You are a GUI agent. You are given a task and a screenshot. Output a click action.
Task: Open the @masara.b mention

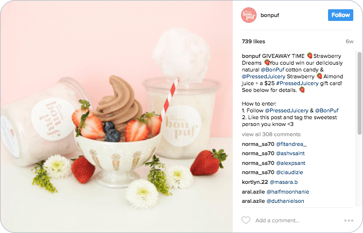(x=284, y=182)
